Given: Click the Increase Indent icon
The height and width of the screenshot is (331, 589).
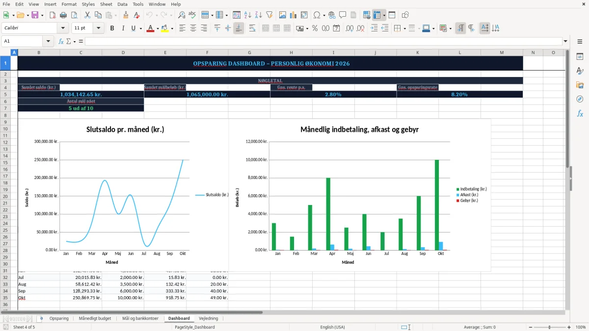Looking at the screenshot, I should [x=374, y=28].
